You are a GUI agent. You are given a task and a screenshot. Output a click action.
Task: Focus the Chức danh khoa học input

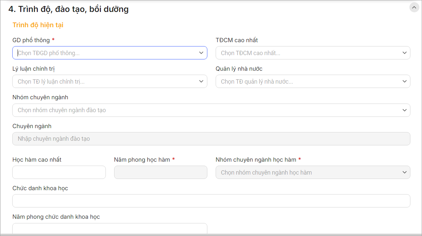[211, 201]
